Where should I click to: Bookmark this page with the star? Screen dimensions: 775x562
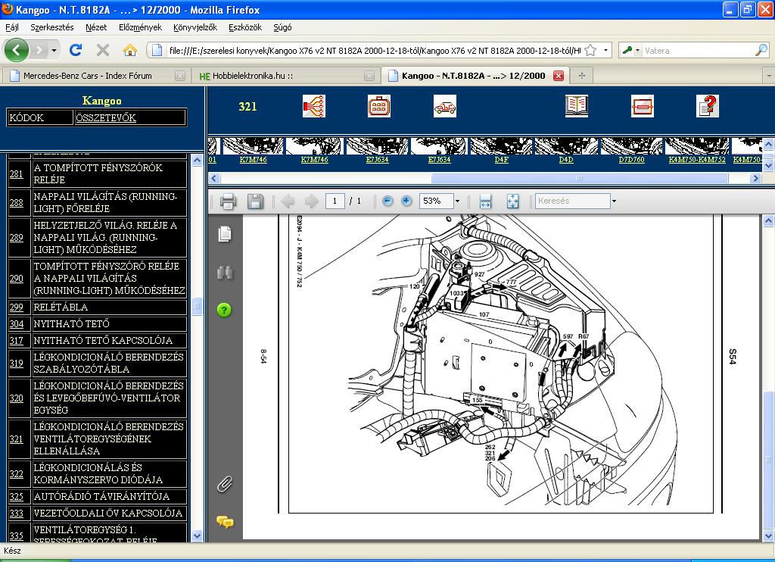tap(590, 51)
